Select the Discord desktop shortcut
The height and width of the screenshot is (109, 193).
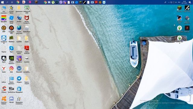(11, 100)
